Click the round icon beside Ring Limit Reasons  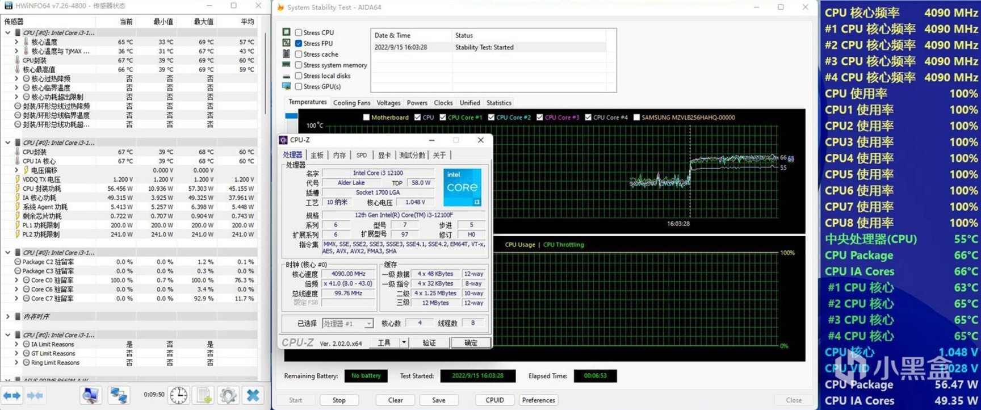click(x=26, y=362)
